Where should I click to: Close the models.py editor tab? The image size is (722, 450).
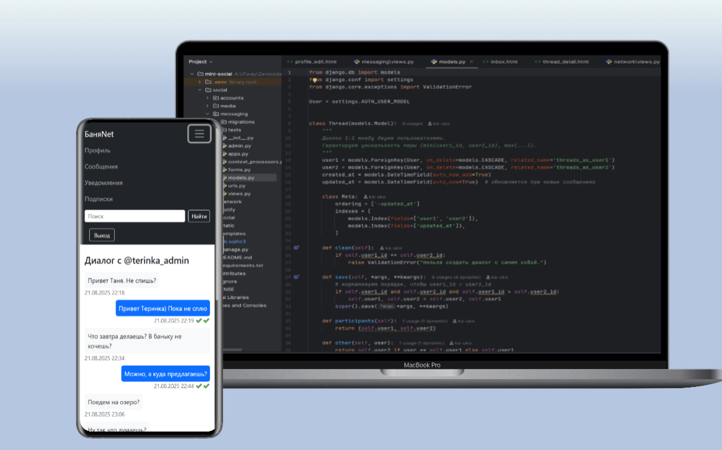coord(472,62)
